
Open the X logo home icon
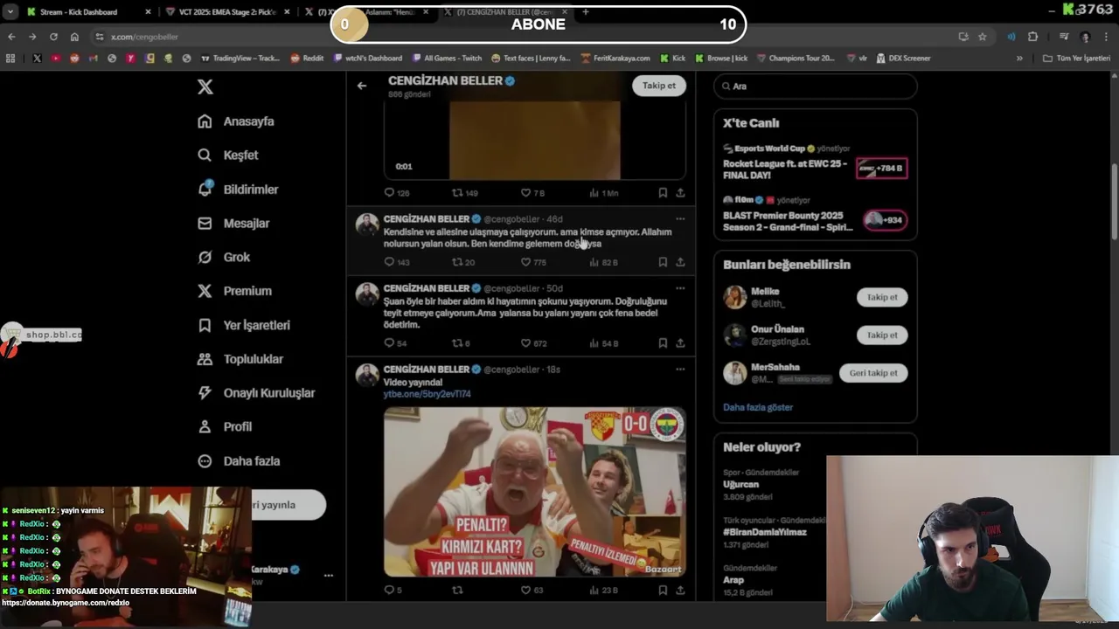pos(205,86)
